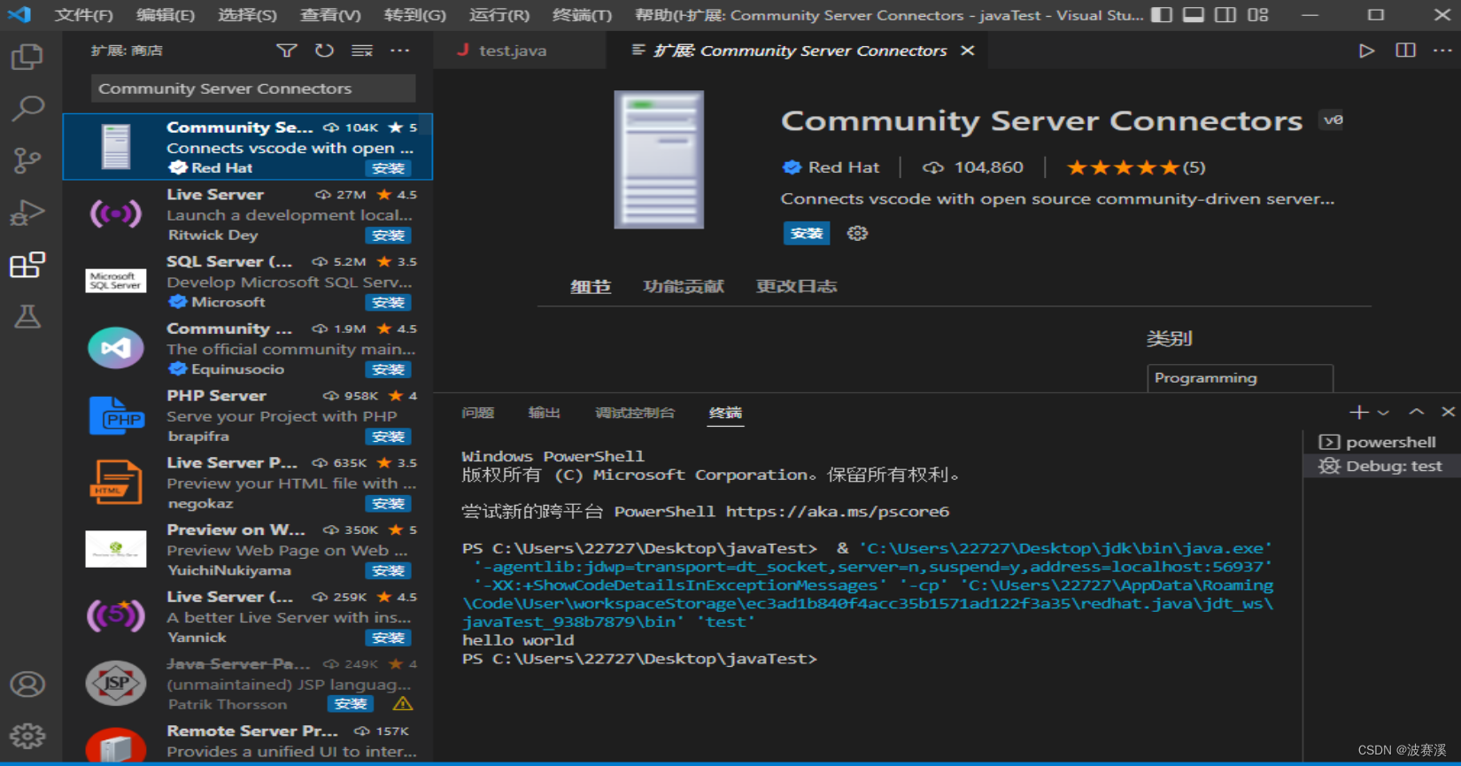Open Community extension by Equinusocio in list

pyautogui.click(x=248, y=348)
